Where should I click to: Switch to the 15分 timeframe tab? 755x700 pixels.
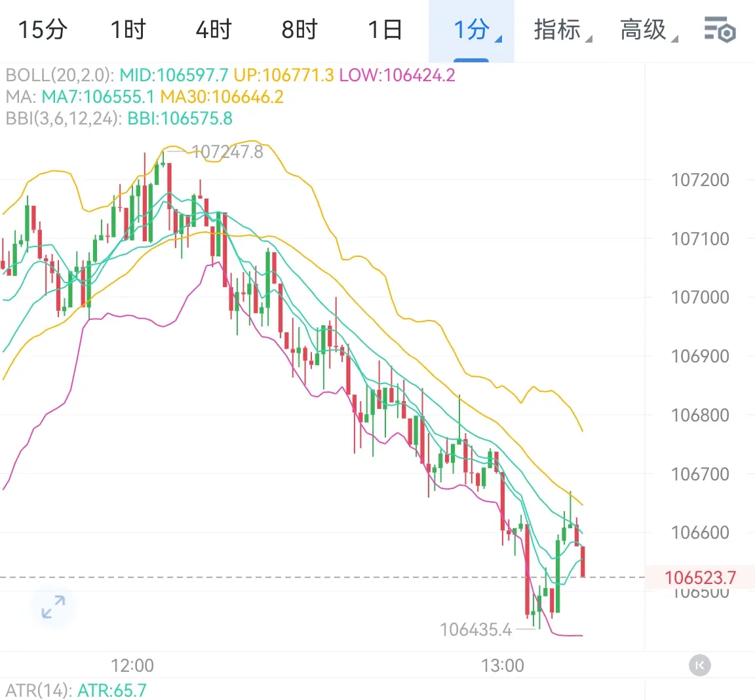click(x=43, y=30)
